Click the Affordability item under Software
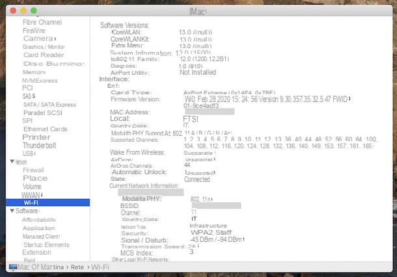The height and width of the screenshot is (277, 397). click(39, 220)
